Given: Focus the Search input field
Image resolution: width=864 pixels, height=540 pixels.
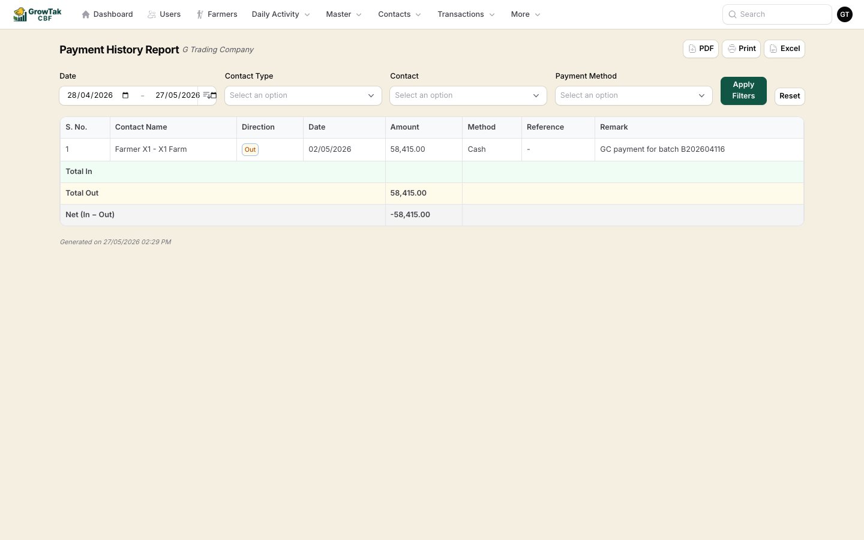Looking at the screenshot, I should pos(777,14).
